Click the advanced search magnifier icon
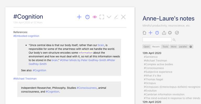This screenshot has width=201, height=104. [x=174, y=40]
